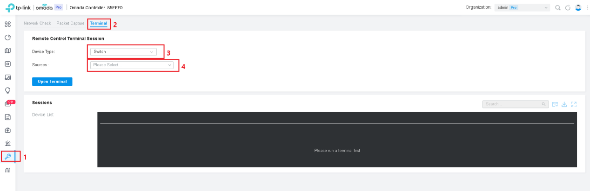Open the Tools wrench icon in the sidebar
Screen dimensions: 590x191
[7, 157]
